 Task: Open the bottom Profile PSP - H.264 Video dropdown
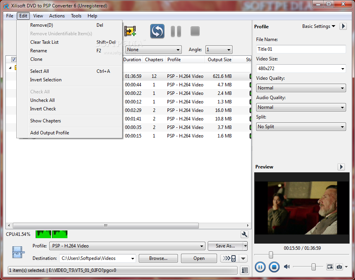click(127, 246)
